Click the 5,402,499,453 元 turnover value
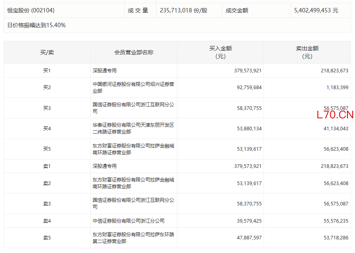The image size is (355, 253). pos(316,10)
